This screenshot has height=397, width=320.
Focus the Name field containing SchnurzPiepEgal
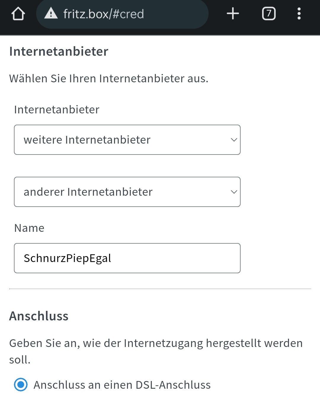127,258
